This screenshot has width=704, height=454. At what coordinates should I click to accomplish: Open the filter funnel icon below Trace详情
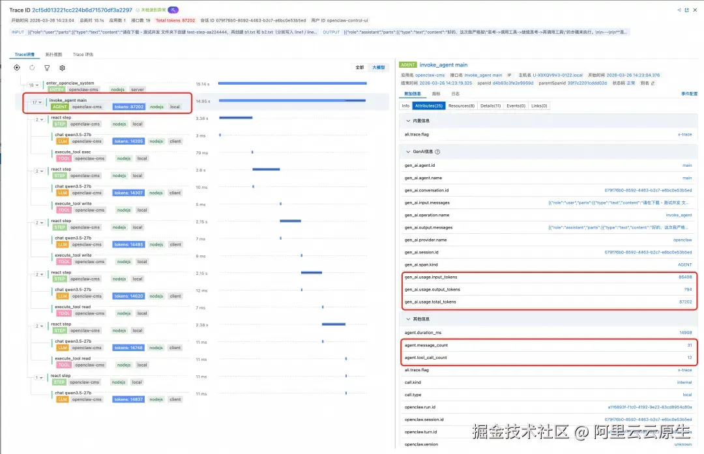pos(46,68)
